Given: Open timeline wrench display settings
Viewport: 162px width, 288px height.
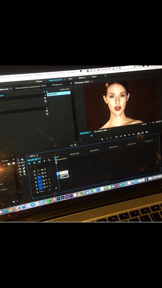Looking at the screenshot, I should click(x=49, y=160).
